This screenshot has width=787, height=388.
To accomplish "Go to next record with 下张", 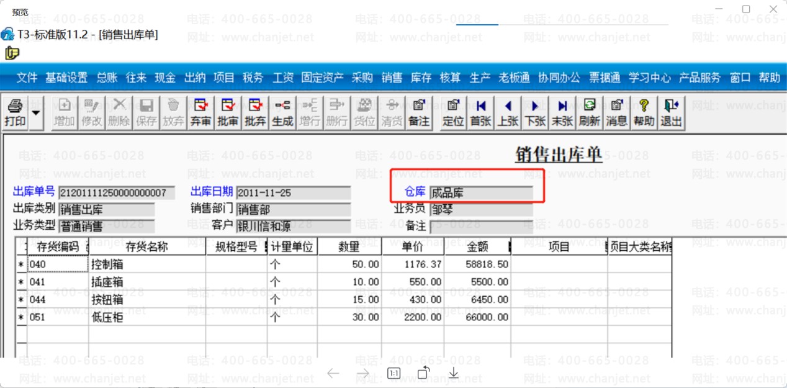I will click(535, 113).
